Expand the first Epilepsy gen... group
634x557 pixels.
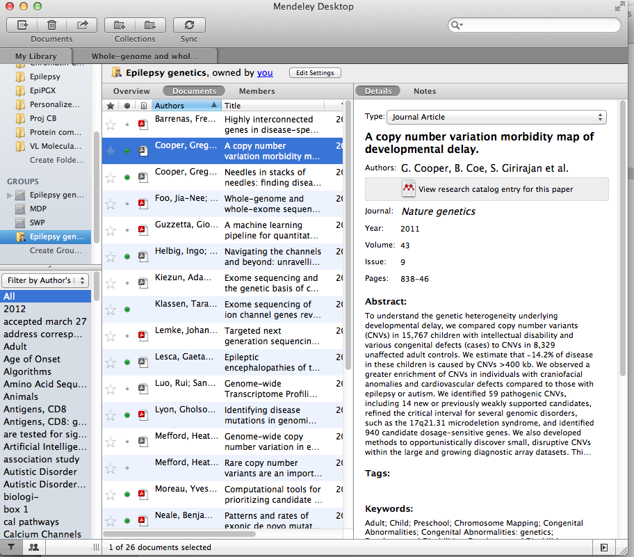(9, 195)
